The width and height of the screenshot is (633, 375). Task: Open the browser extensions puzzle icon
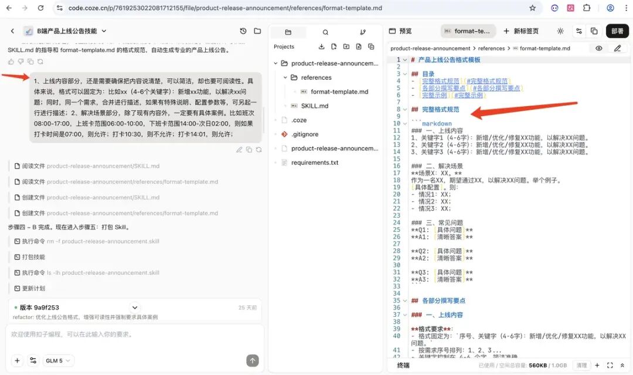[587, 8]
